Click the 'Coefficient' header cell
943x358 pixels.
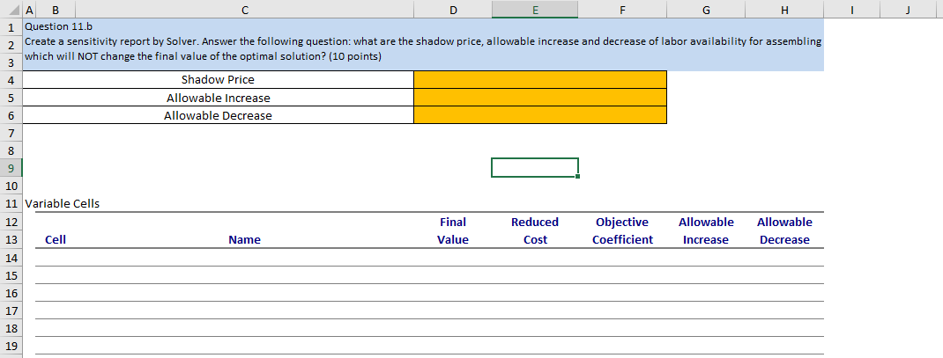(x=622, y=239)
